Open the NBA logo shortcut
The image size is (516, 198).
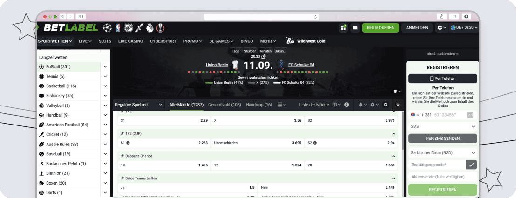[x=118, y=28]
